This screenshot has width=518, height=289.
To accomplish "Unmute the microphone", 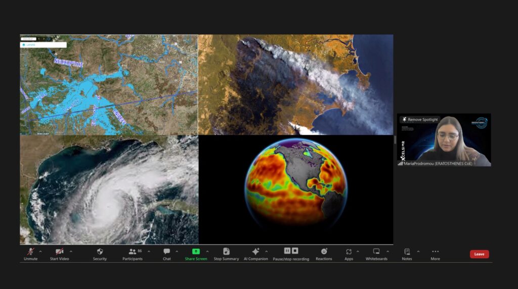I will (30, 251).
